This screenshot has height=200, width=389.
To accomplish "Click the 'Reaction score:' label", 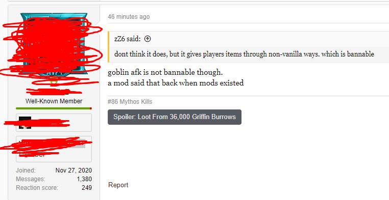I will [37, 188].
